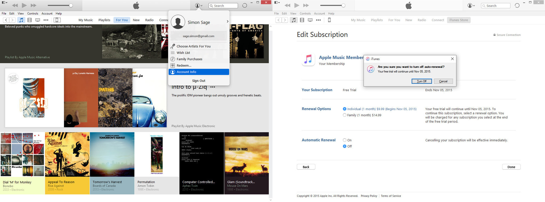This screenshot has width=545, height=202.
Task: Click Play in the left iTunes window
Action: point(24,5)
